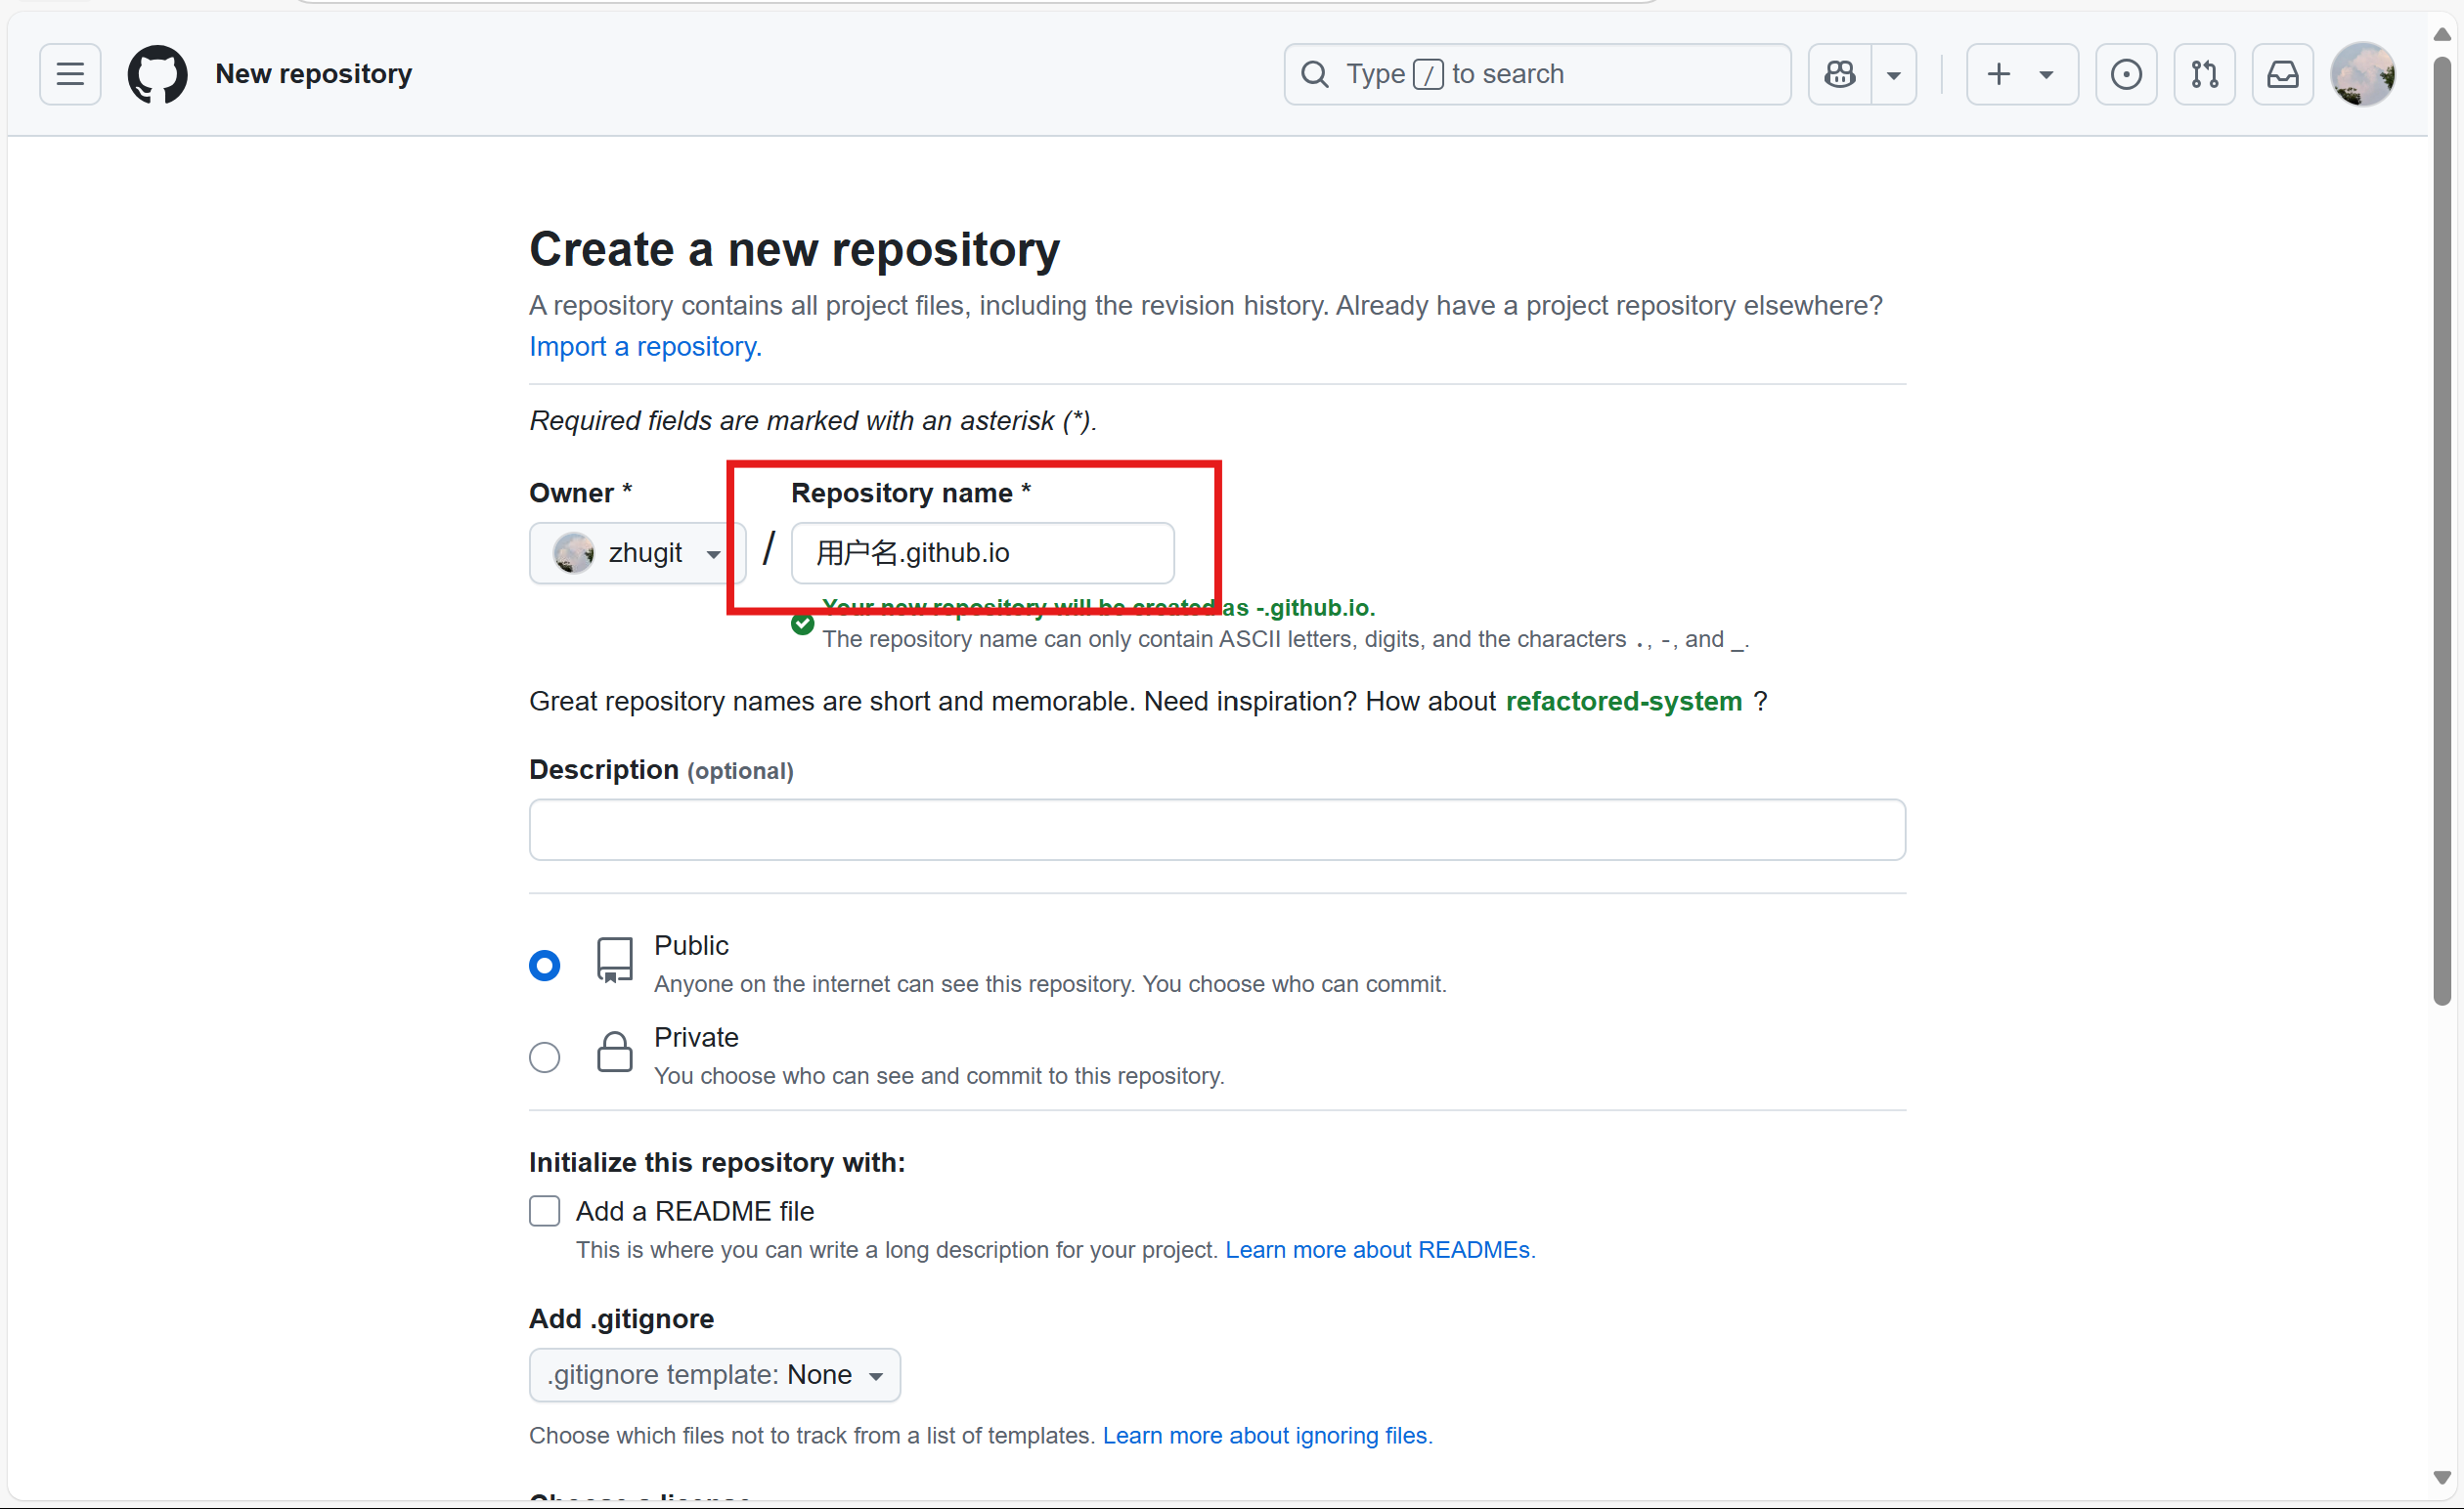
Task: Open the user profile avatar menu
Action: pyautogui.click(x=2362, y=74)
